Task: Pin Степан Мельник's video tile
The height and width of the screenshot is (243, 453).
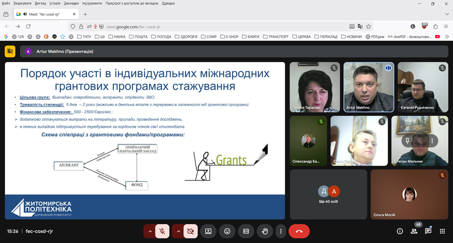Action: pos(407,141)
